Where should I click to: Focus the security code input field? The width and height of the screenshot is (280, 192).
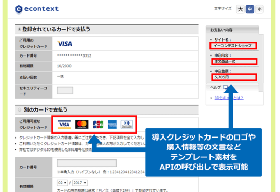(65, 90)
